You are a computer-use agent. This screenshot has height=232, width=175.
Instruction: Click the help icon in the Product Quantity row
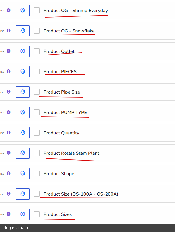tap(9, 133)
